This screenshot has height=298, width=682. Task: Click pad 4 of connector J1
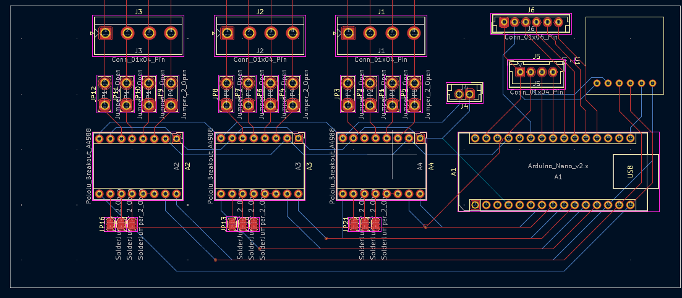(x=414, y=33)
